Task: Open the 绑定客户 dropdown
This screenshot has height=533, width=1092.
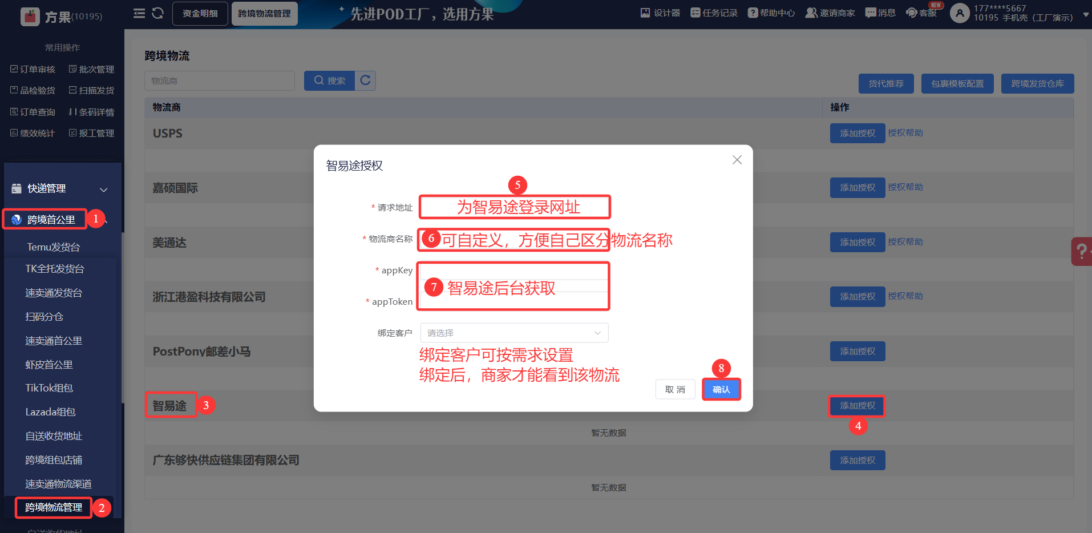Action: point(515,333)
